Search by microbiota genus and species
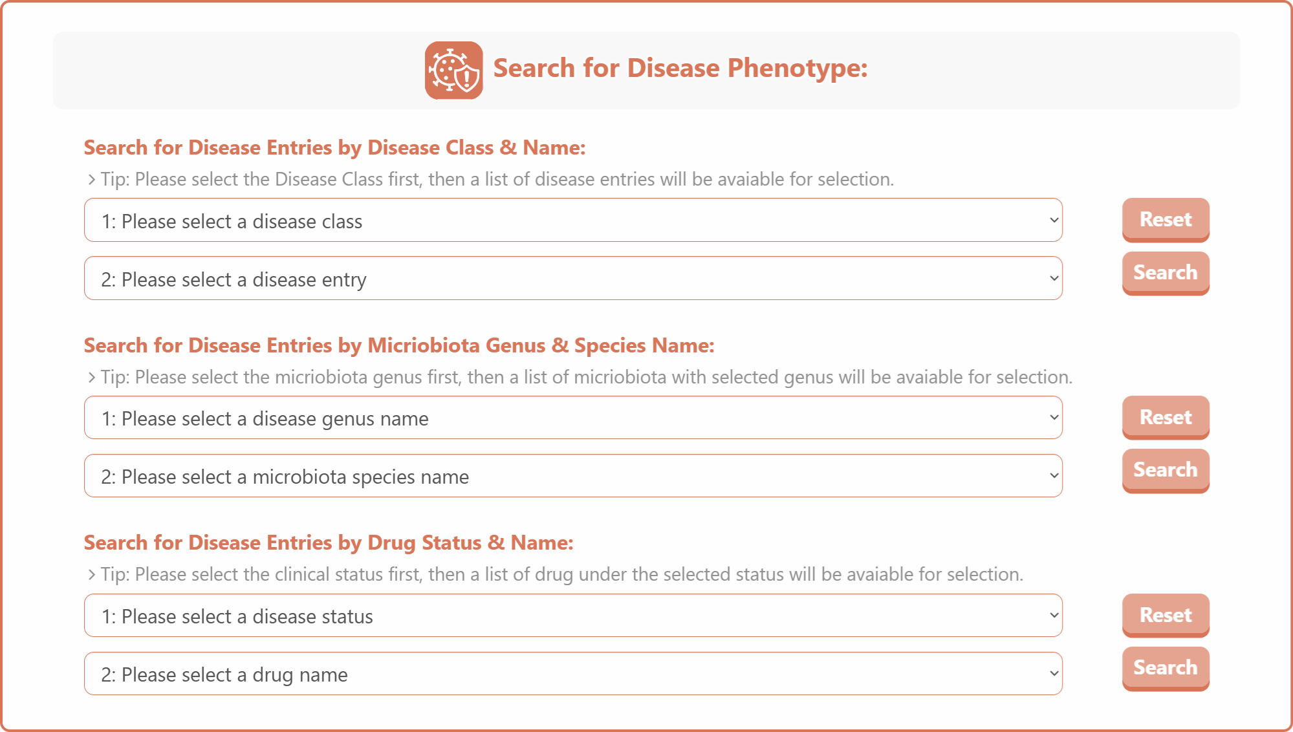Viewport: 1293px width, 732px height. coord(1166,470)
